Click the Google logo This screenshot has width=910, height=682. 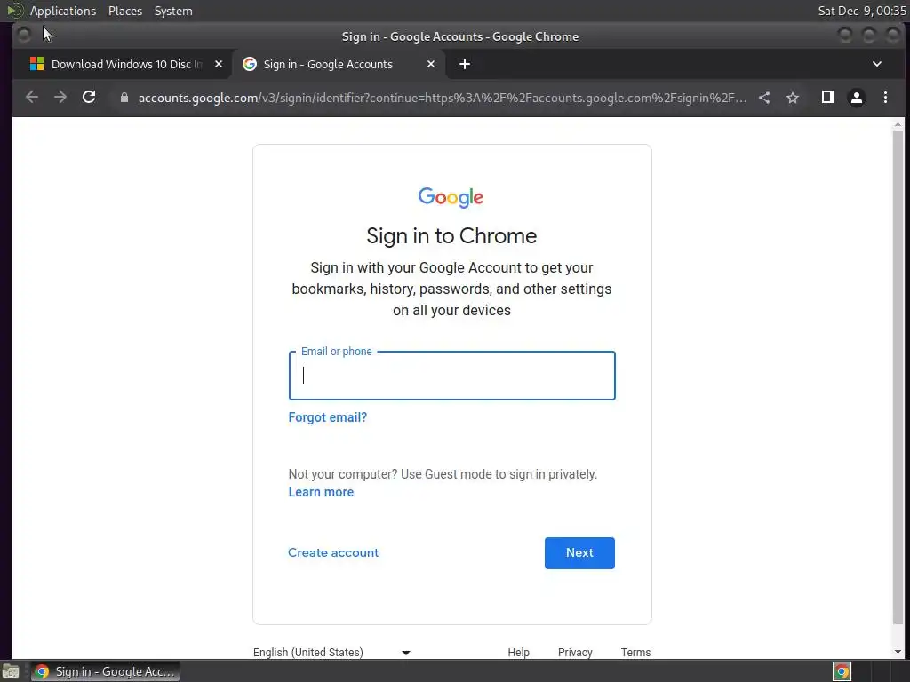451,197
